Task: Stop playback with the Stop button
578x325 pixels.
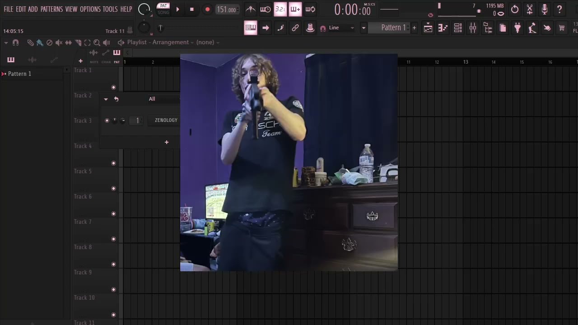Action: pos(191,9)
